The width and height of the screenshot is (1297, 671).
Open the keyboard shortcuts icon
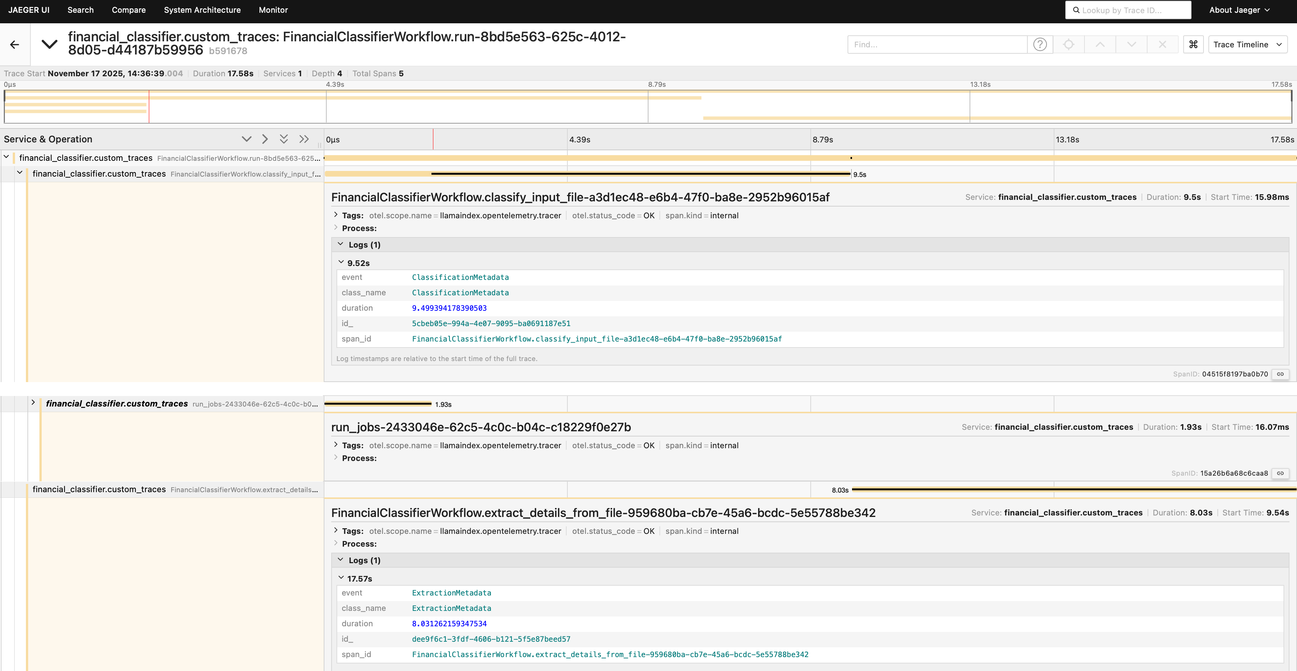(x=1193, y=44)
